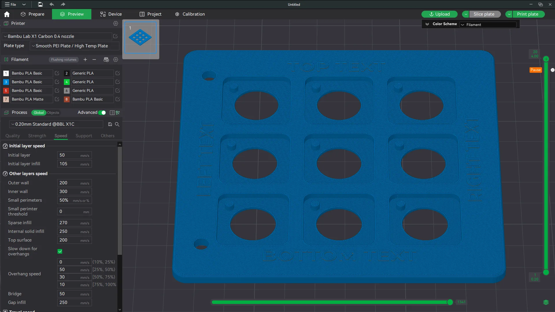This screenshot has height=312, width=555.
Task: Click the save file icon in title bar
Action: coord(40,4)
